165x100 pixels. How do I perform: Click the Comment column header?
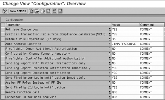coord(152,25)
